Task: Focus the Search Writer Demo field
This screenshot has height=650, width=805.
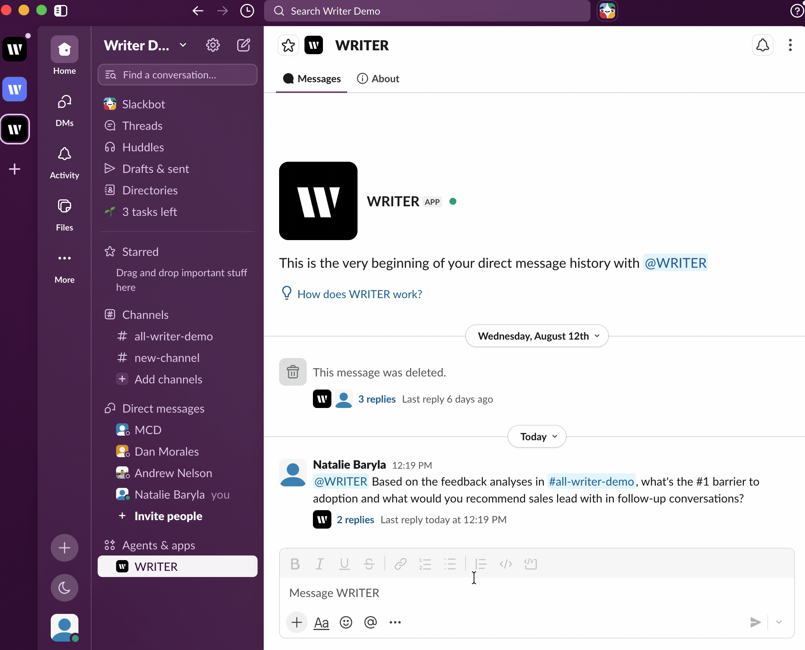Action: point(427,11)
